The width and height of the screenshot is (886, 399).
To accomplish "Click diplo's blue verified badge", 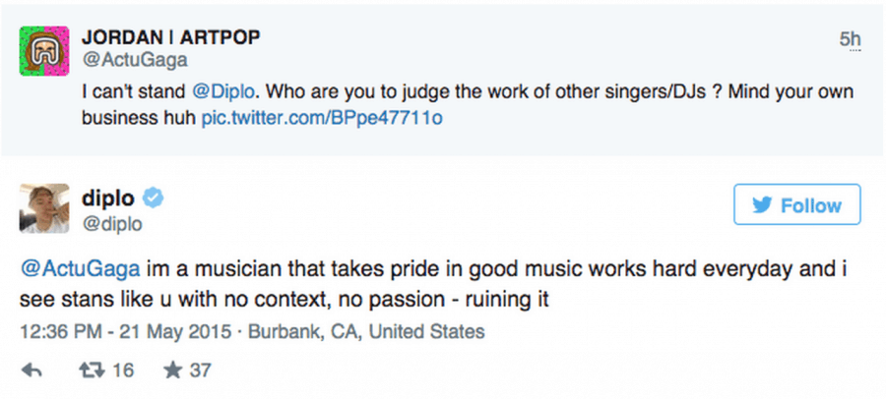I will pyautogui.click(x=153, y=198).
